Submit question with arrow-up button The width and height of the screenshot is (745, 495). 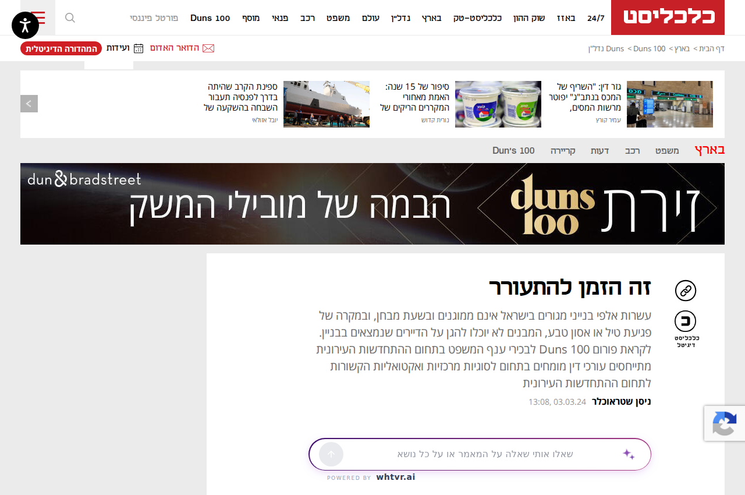pyautogui.click(x=331, y=454)
